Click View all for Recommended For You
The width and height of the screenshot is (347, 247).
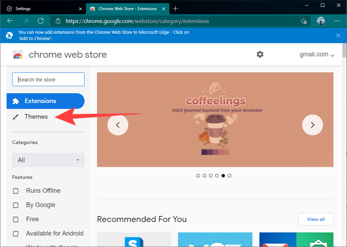click(316, 219)
